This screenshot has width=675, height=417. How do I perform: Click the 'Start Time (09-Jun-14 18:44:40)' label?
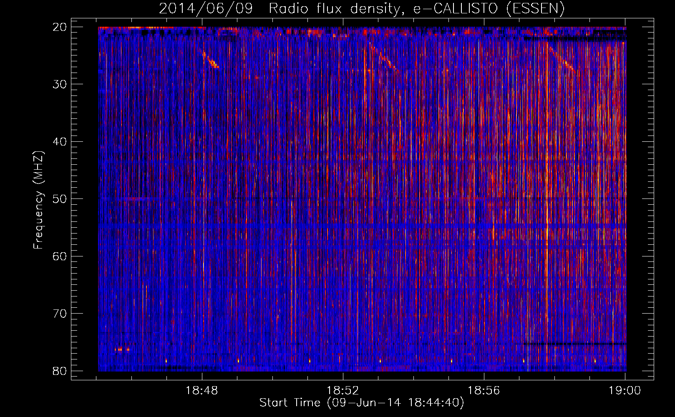[x=362, y=403]
